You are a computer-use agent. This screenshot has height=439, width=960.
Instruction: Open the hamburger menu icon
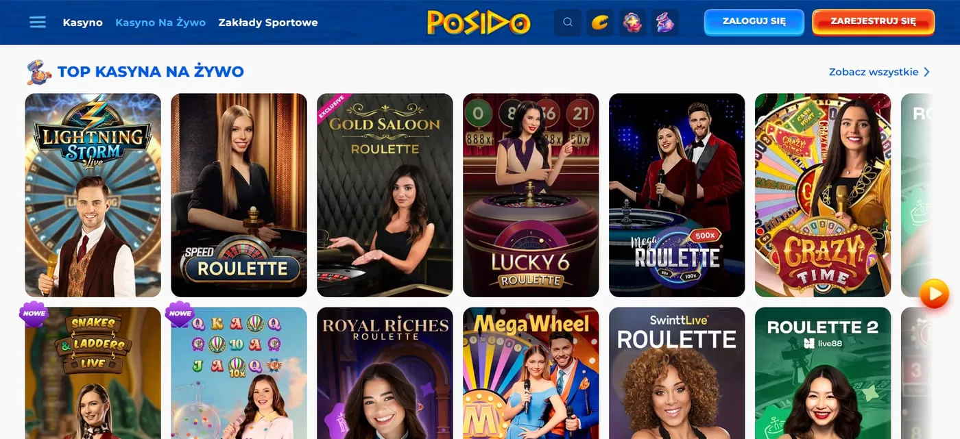tap(38, 23)
